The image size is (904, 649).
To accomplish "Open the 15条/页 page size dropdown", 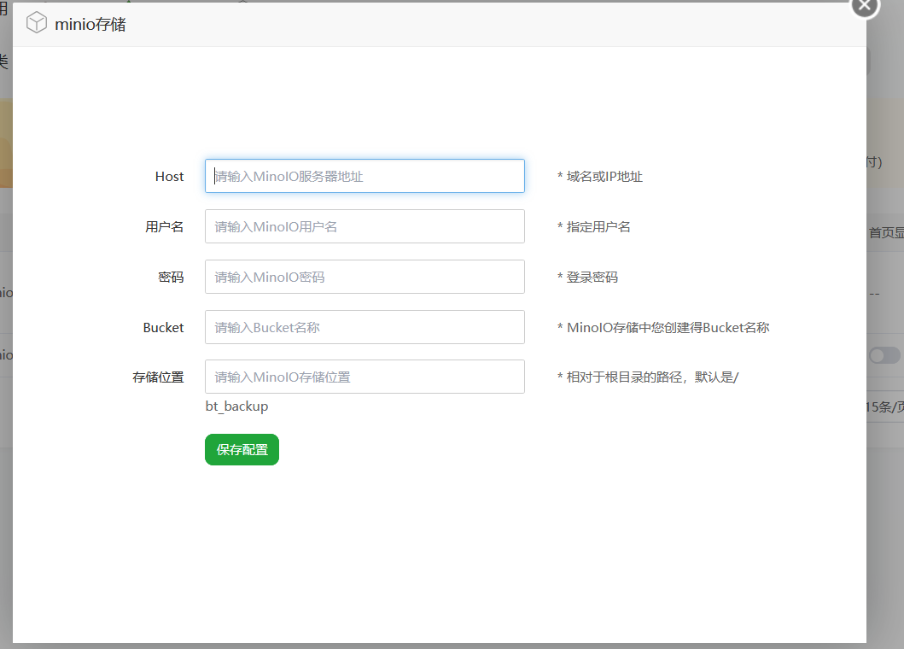I will pyautogui.click(x=884, y=407).
